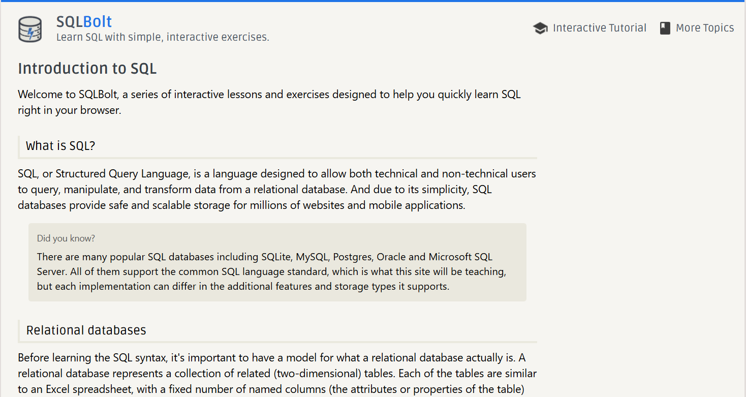The height and width of the screenshot is (397, 746).
Task: Click the 'Did you know?' callout label
Action: point(66,238)
